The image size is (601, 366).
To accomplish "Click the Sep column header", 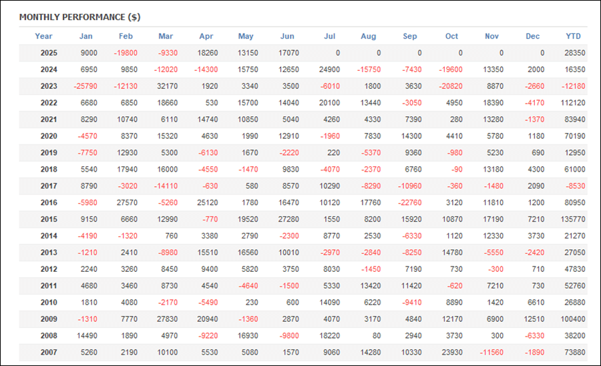I will (x=410, y=36).
